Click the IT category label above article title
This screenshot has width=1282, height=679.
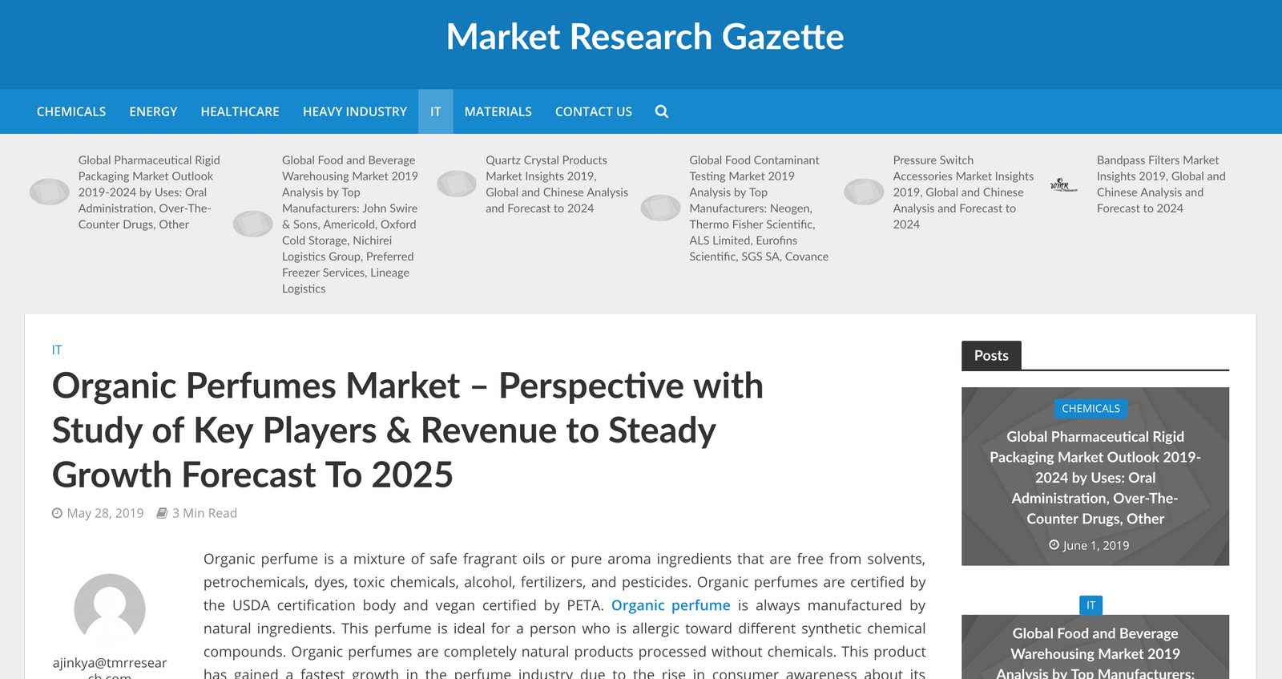tap(57, 350)
